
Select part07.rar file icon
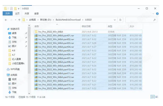click(36, 58)
